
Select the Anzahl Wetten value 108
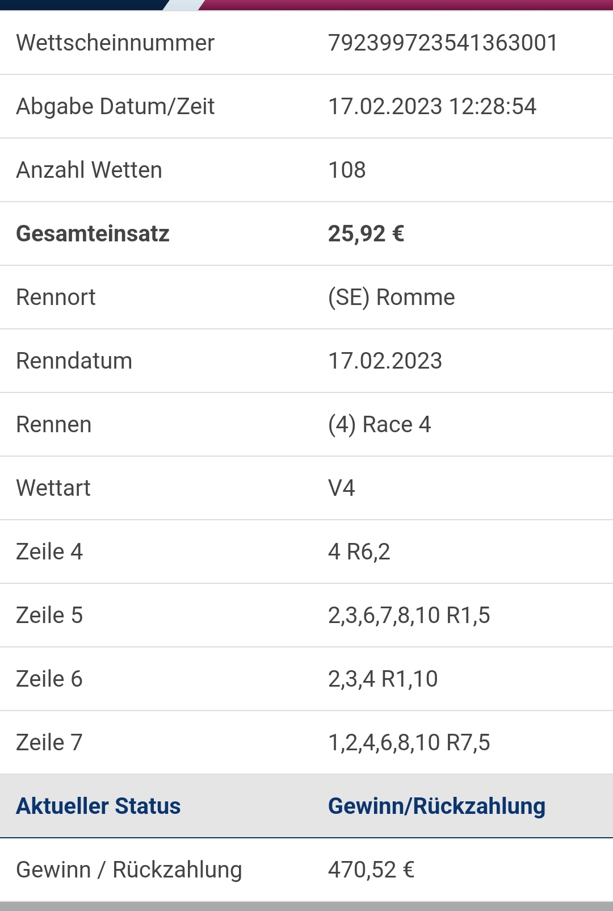[x=347, y=170]
